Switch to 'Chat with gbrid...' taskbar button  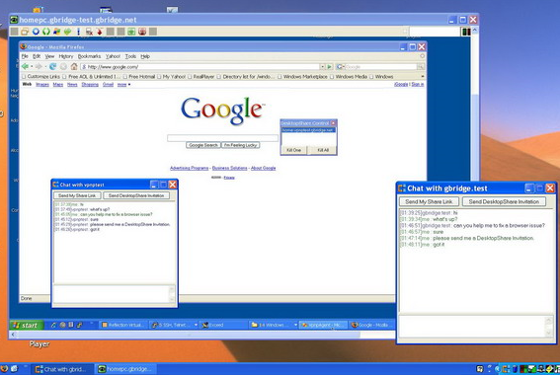62,369
